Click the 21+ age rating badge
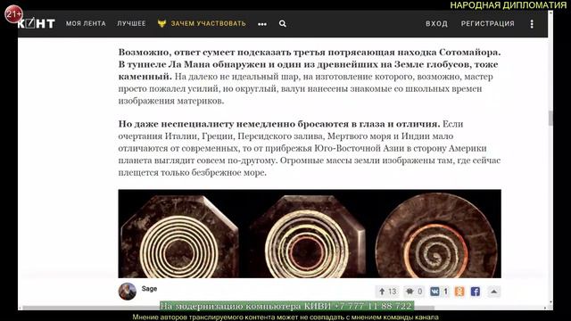Image resolution: width=571 pixels, height=321 pixels. (13, 14)
